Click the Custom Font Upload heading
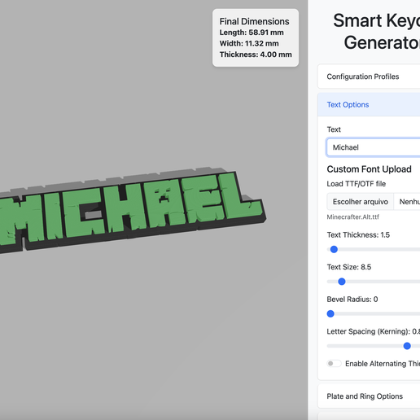This screenshot has height=420, width=420. click(x=369, y=169)
